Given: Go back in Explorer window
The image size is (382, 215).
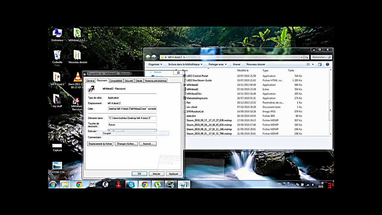Looking at the screenshot, I should click(x=148, y=57).
